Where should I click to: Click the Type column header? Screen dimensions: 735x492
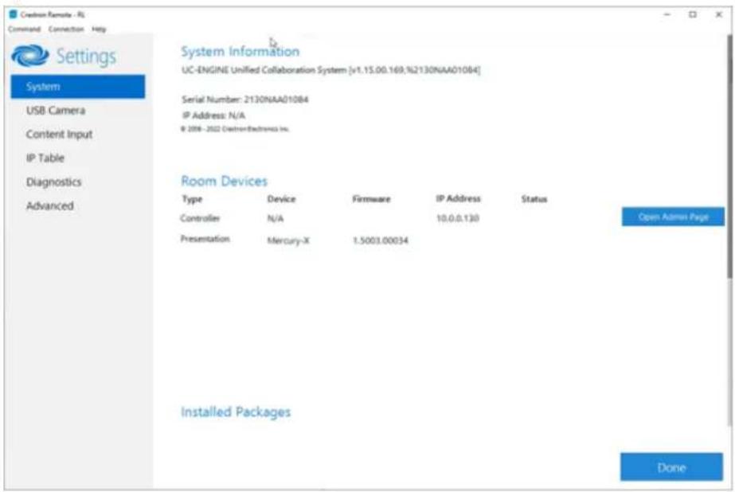click(192, 199)
